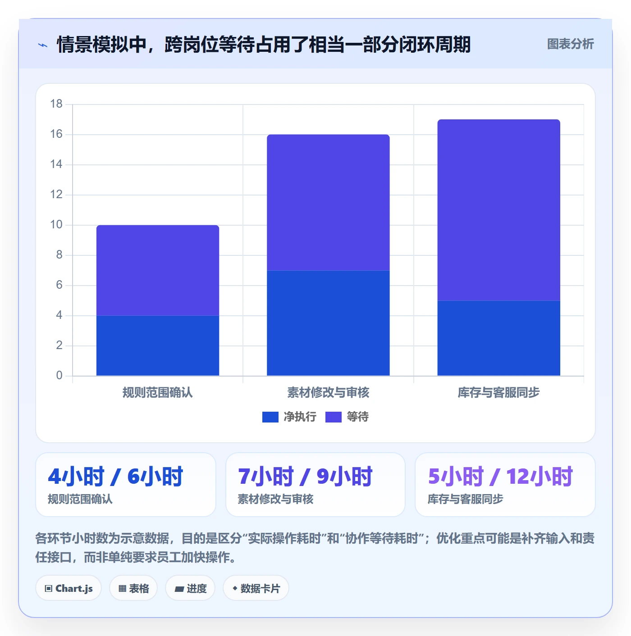Viewport: 631px width, 636px height.
Task: Click the y-axis value 18
Action: (x=56, y=104)
